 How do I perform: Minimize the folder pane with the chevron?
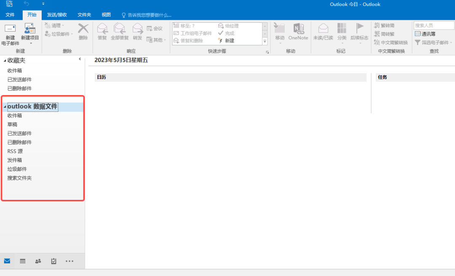80,59
